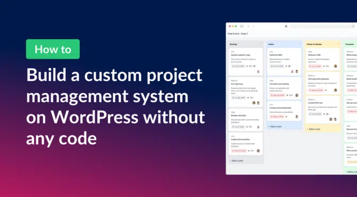Click attachment icon on Create PPC ads
Screen dimensions: 357x197
pyautogui.click(x=327, y=114)
